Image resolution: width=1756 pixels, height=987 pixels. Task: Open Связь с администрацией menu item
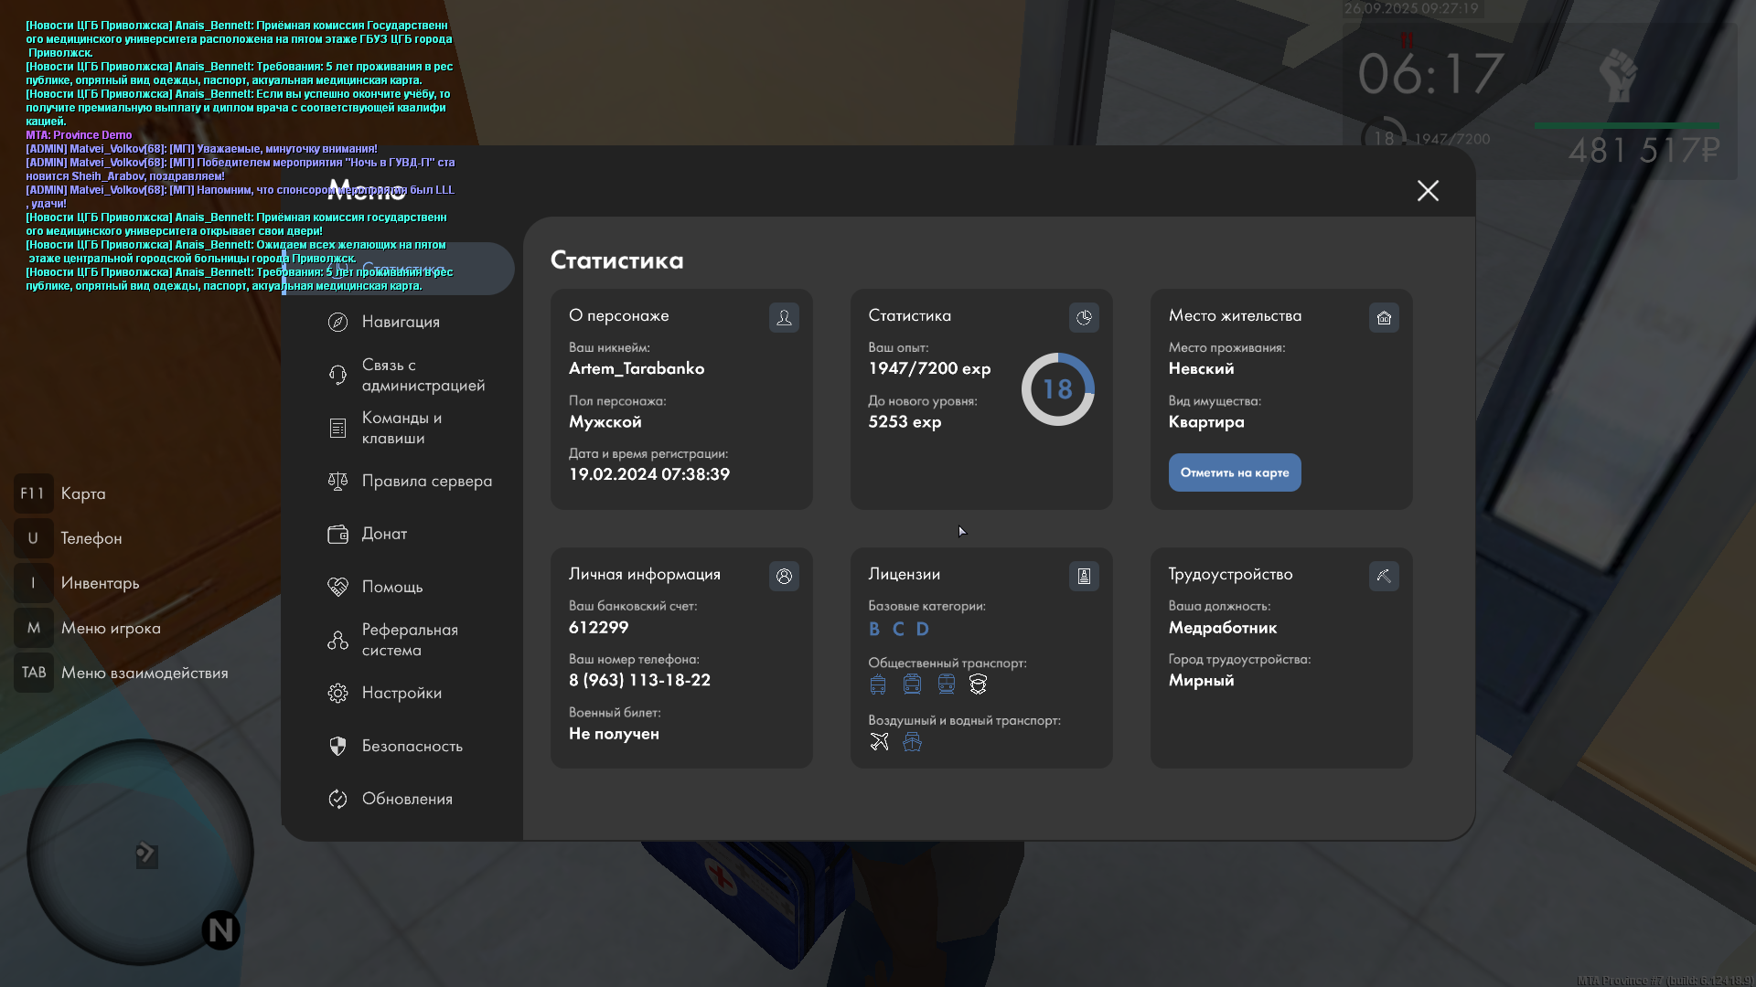(422, 375)
